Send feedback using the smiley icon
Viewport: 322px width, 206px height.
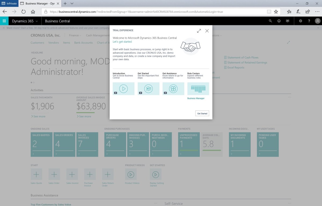279,21
